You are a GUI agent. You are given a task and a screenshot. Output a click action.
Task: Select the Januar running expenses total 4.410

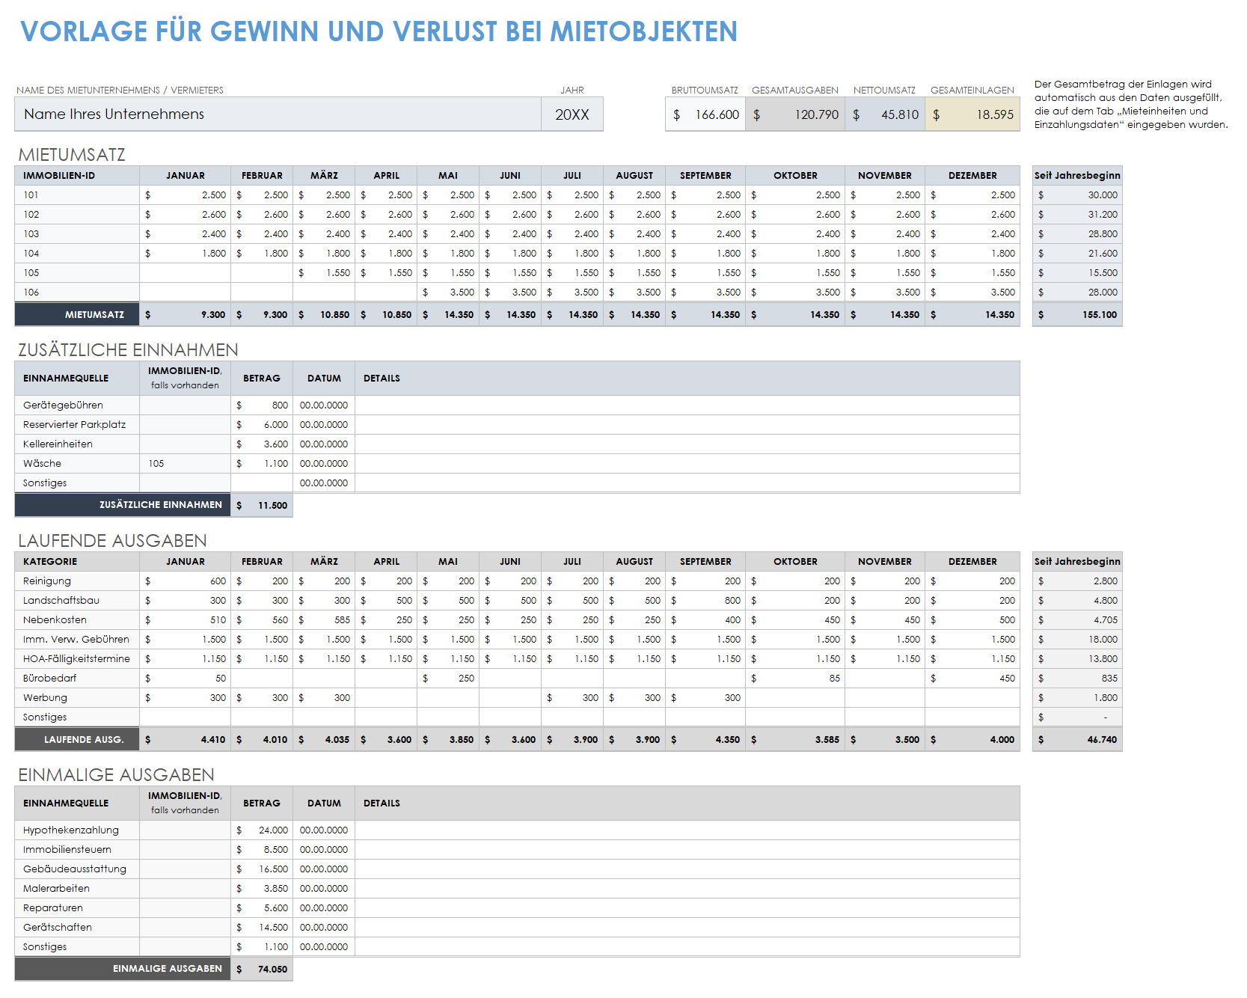(x=185, y=740)
